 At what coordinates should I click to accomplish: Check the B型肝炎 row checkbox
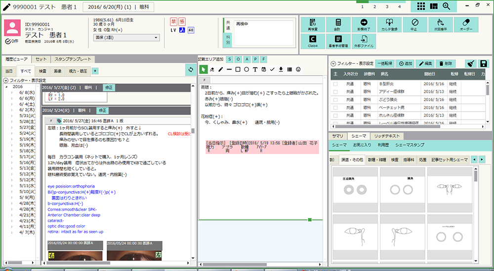point(335,84)
